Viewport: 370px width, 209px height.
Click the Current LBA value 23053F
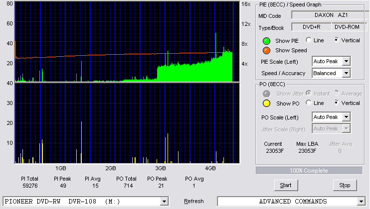tap(275, 151)
